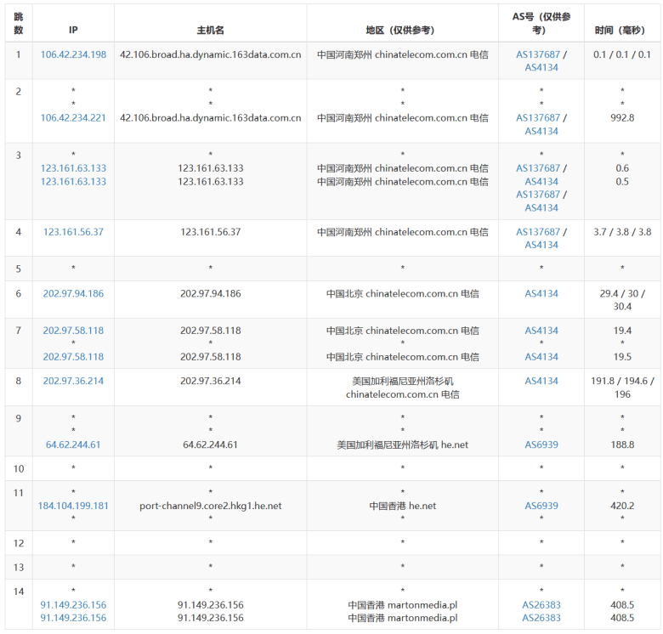Select hop 1 hostname 42.106.broad.ha.dynamic.163data.com.cn

(210, 54)
